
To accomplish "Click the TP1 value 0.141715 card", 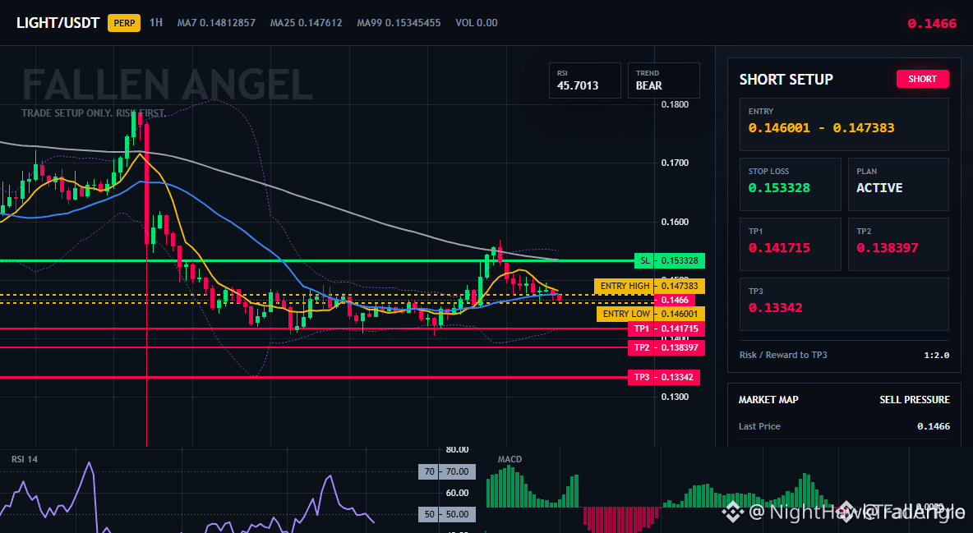I will (790, 244).
